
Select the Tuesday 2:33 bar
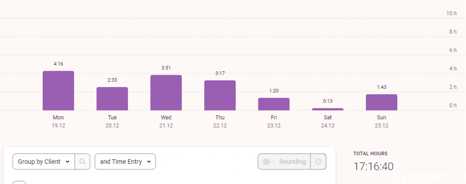[x=112, y=99]
